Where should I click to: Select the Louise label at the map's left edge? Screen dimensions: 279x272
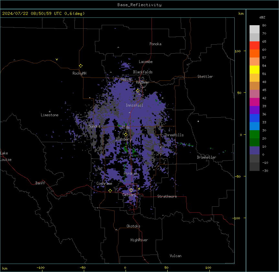pyautogui.click(x=6, y=160)
